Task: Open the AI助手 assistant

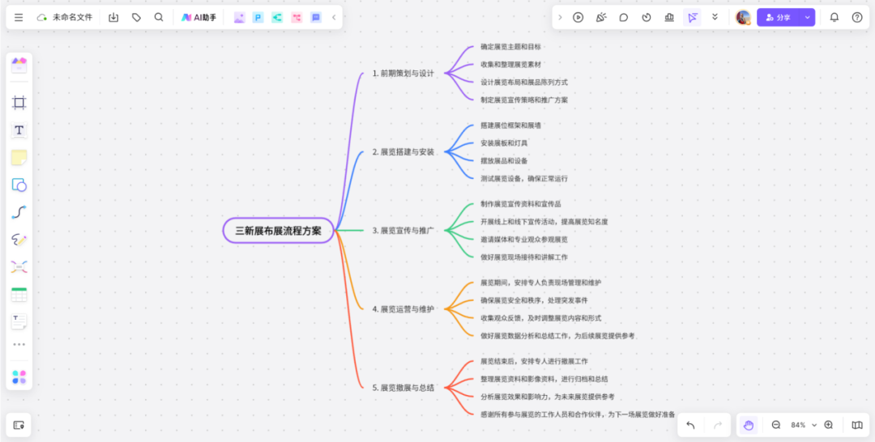Action: click(198, 18)
